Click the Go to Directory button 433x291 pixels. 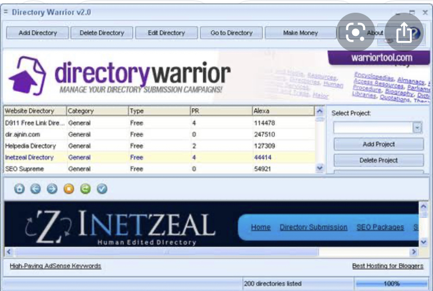(232, 33)
